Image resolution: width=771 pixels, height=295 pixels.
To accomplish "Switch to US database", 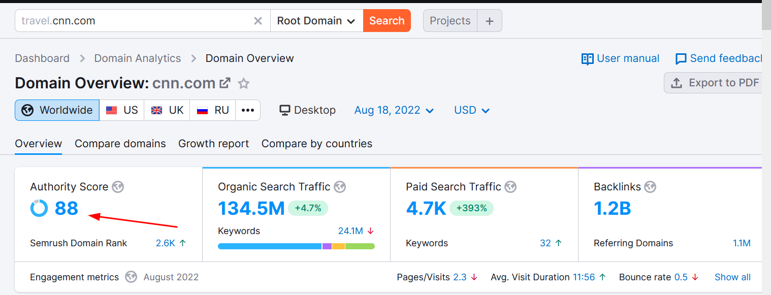I will (x=122, y=110).
